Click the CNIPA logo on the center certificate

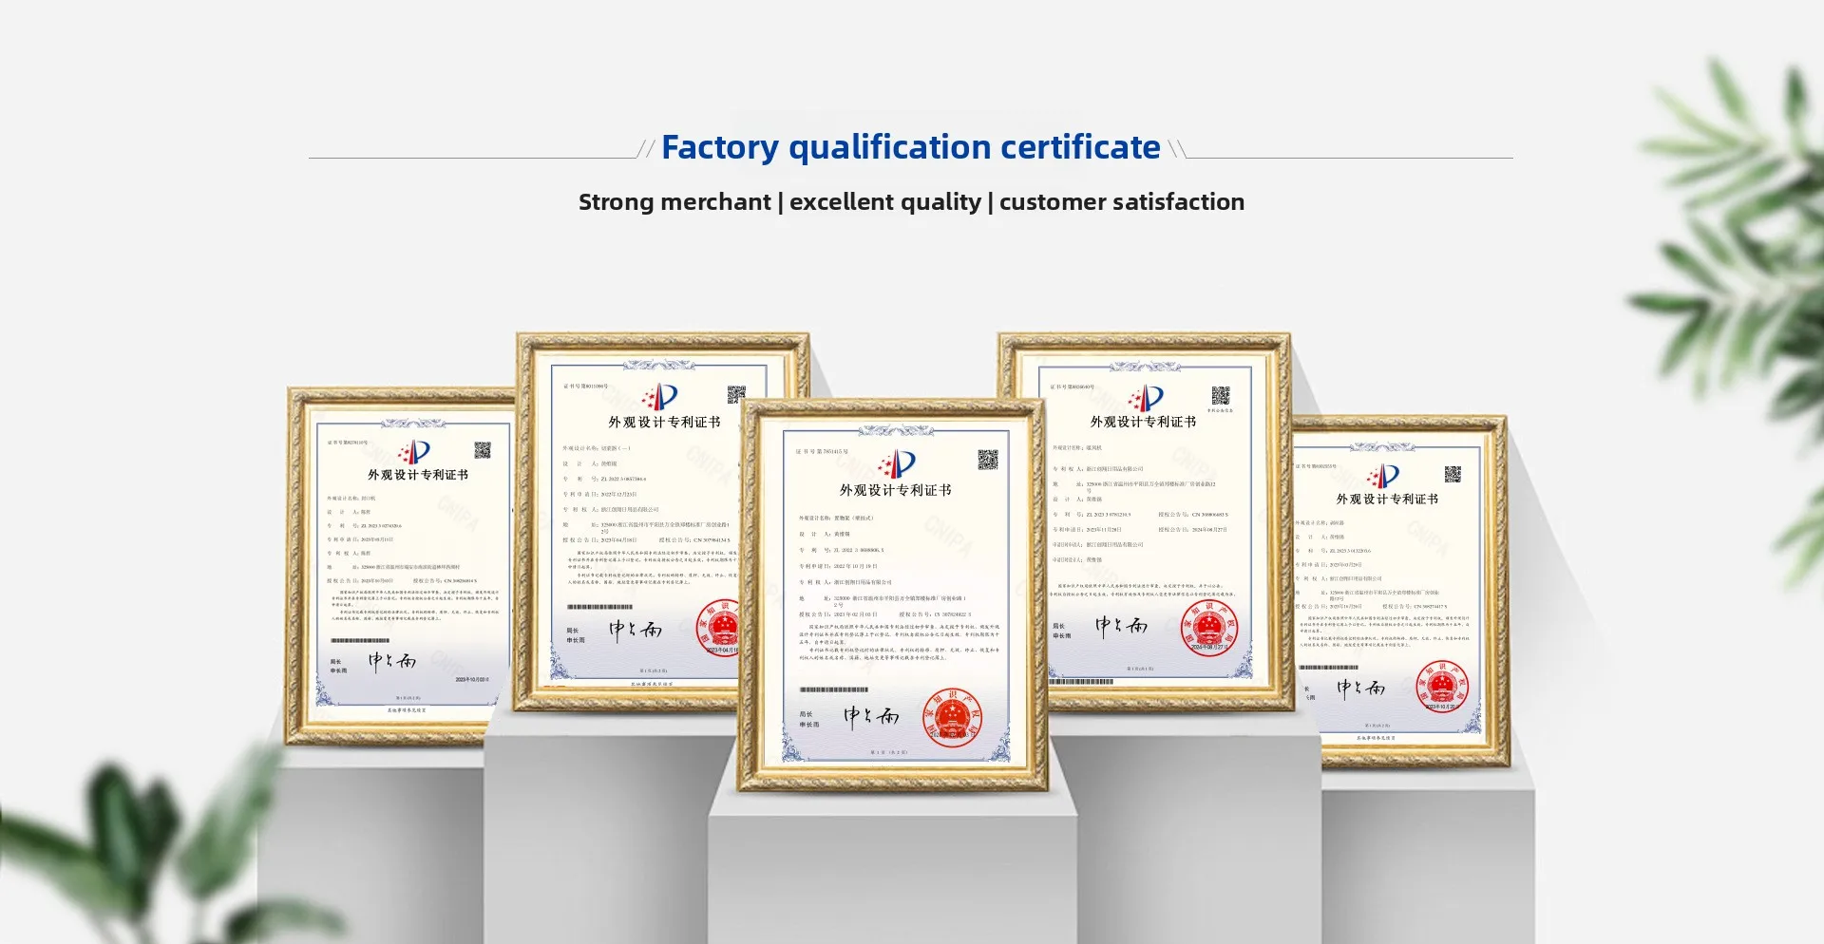898,464
